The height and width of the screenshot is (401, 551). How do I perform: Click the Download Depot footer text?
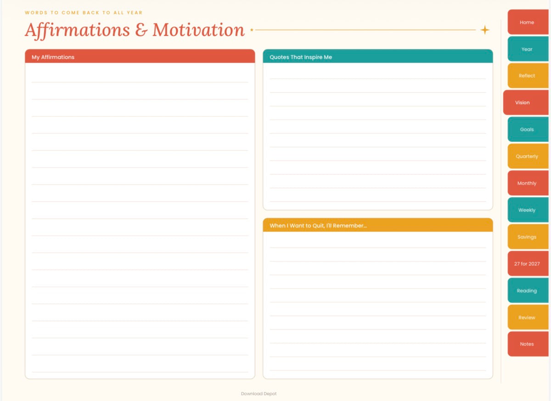259,394
